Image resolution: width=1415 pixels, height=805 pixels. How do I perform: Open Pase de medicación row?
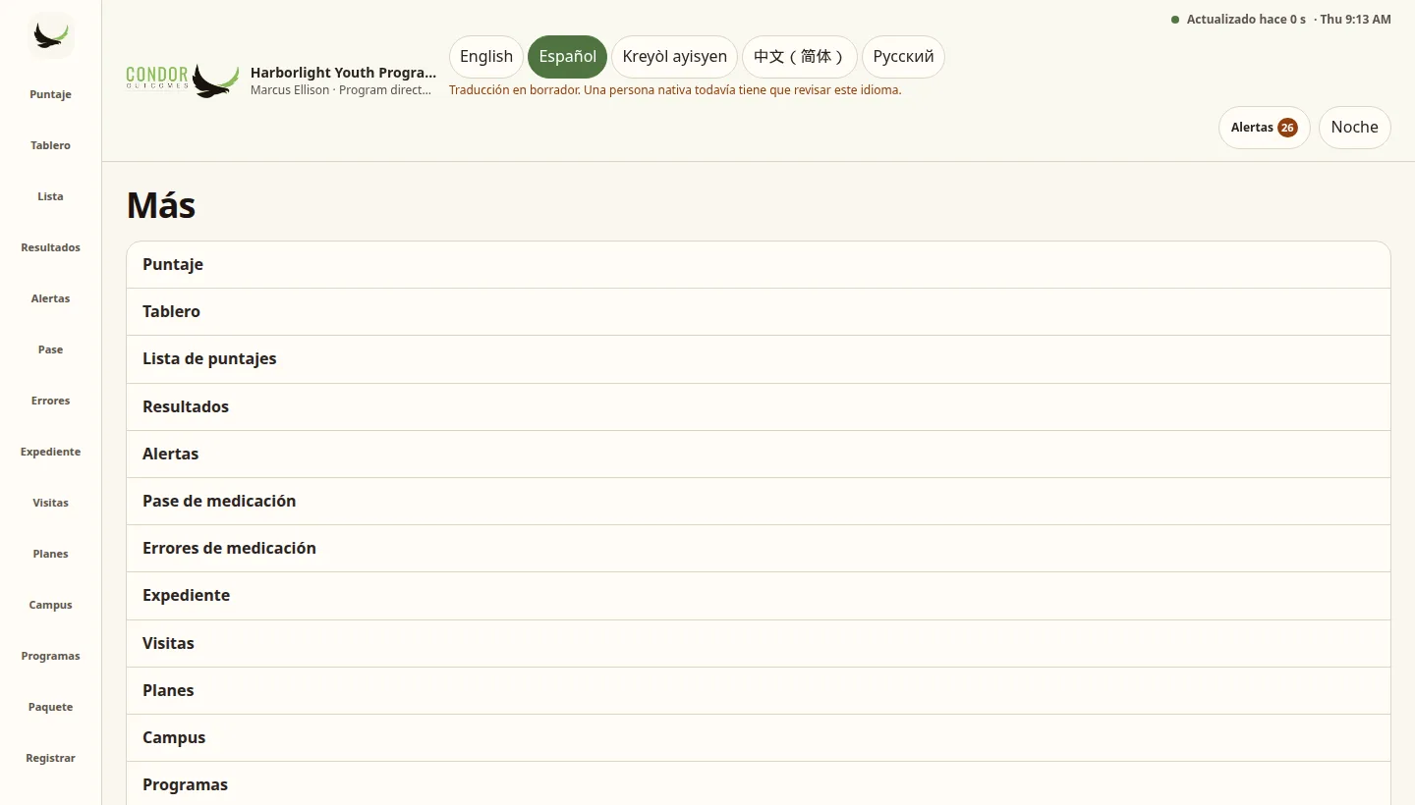[759, 502]
